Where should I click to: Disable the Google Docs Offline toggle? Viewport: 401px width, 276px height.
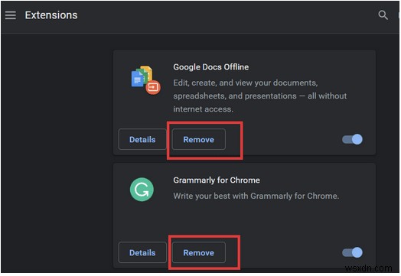coord(353,140)
